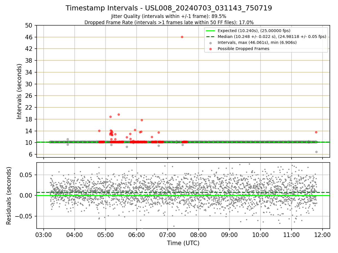Click the '26' y-axis tick label
Image resolution: width=338 pixels, height=253 pixels.
point(29,96)
